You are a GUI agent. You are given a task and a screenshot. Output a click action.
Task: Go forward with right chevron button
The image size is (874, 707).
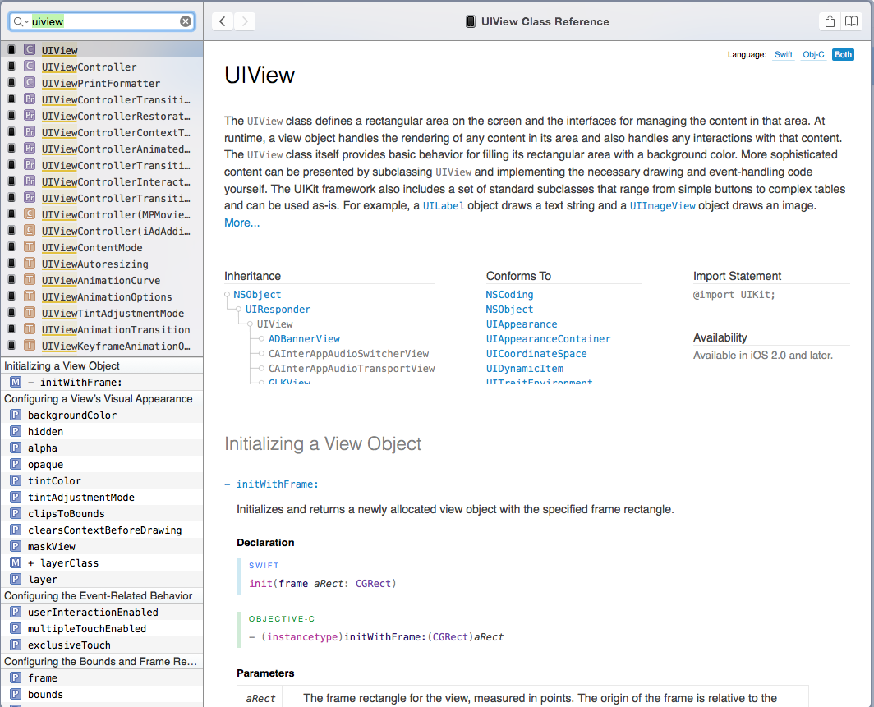245,21
